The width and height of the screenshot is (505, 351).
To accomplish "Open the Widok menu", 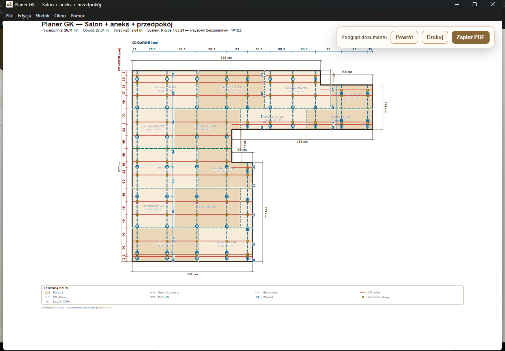I will tap(43, 16).
